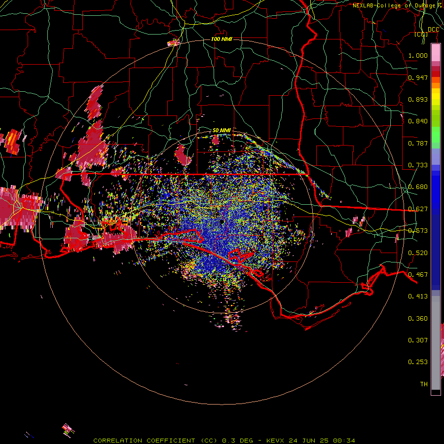Click the '0.947' legend value
This screenshot has width=444, height=444.
pyautogui.click(x=418, y=77)
